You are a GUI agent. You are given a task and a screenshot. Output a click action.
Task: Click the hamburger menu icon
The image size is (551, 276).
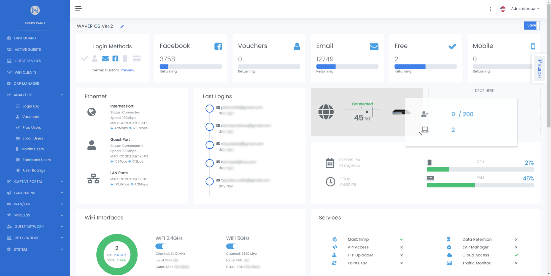tap(79, 9)
